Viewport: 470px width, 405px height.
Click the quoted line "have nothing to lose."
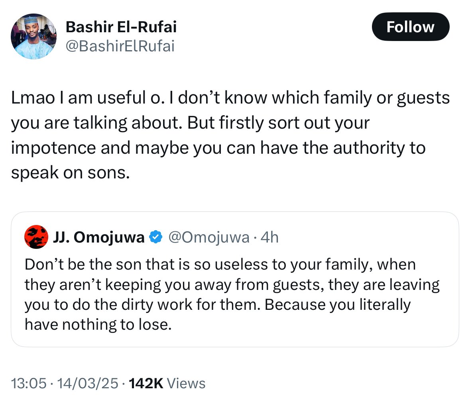point(98,325)
